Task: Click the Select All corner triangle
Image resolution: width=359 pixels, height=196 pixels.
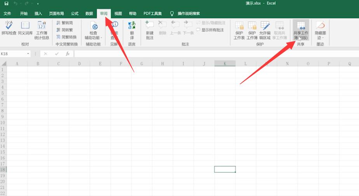Action: pos(3,63)
